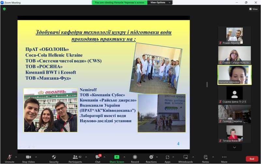Click the red End meeting button
Image resolution: width=261 pixels, height=164 pixels.
tap(252, 159)
